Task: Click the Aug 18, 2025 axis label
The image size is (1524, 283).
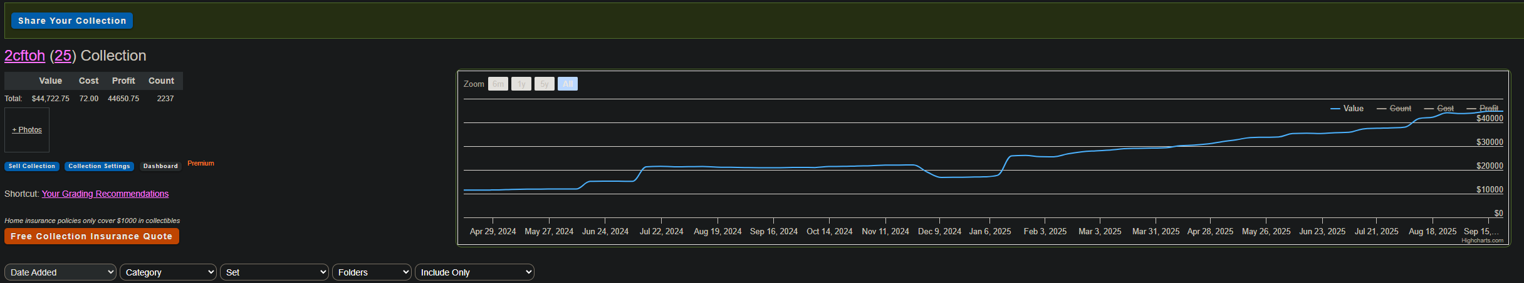Action: [1433, 231]
